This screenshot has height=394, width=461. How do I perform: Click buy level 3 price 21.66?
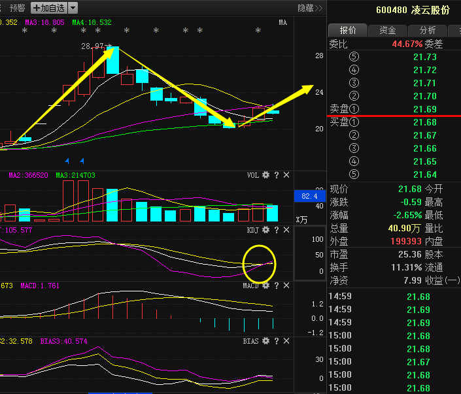[x=425, y=148]
